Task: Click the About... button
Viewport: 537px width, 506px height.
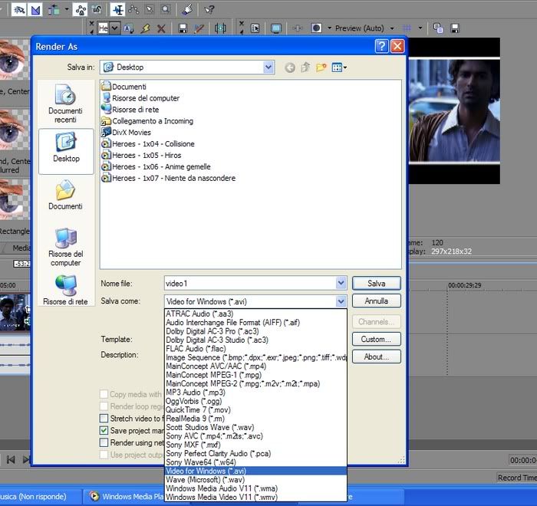Action: point(377,356)
